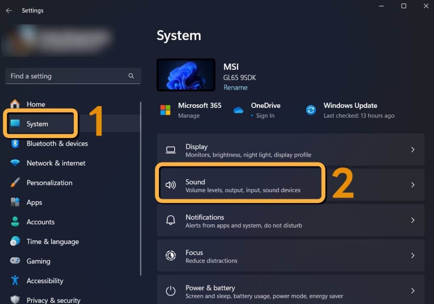Open the Notifications settings row
Screen dimensions: 434x304
tap(291, 220)
